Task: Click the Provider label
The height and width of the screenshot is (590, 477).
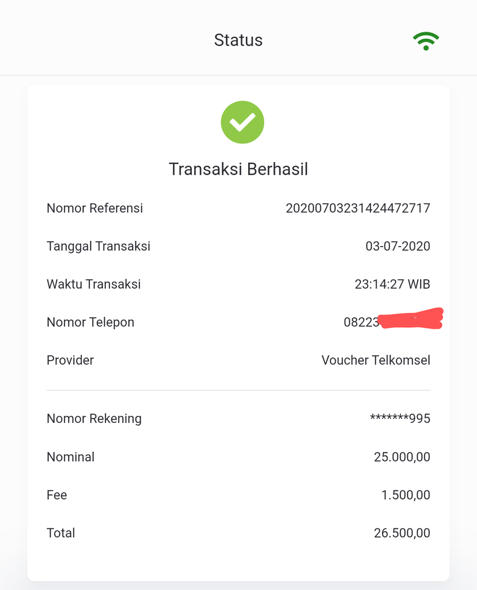Action: pyautogui.click(x=70, y=360)
